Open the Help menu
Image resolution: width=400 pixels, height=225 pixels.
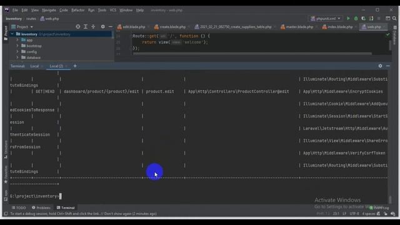(x=140, y=10)
